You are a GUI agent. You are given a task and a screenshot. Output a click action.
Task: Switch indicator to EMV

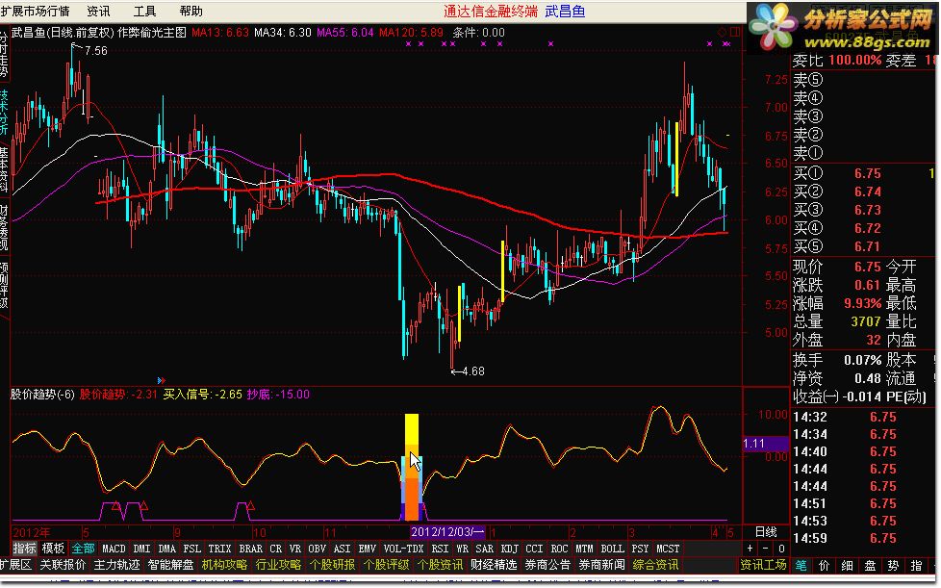[x=368, y=549]
